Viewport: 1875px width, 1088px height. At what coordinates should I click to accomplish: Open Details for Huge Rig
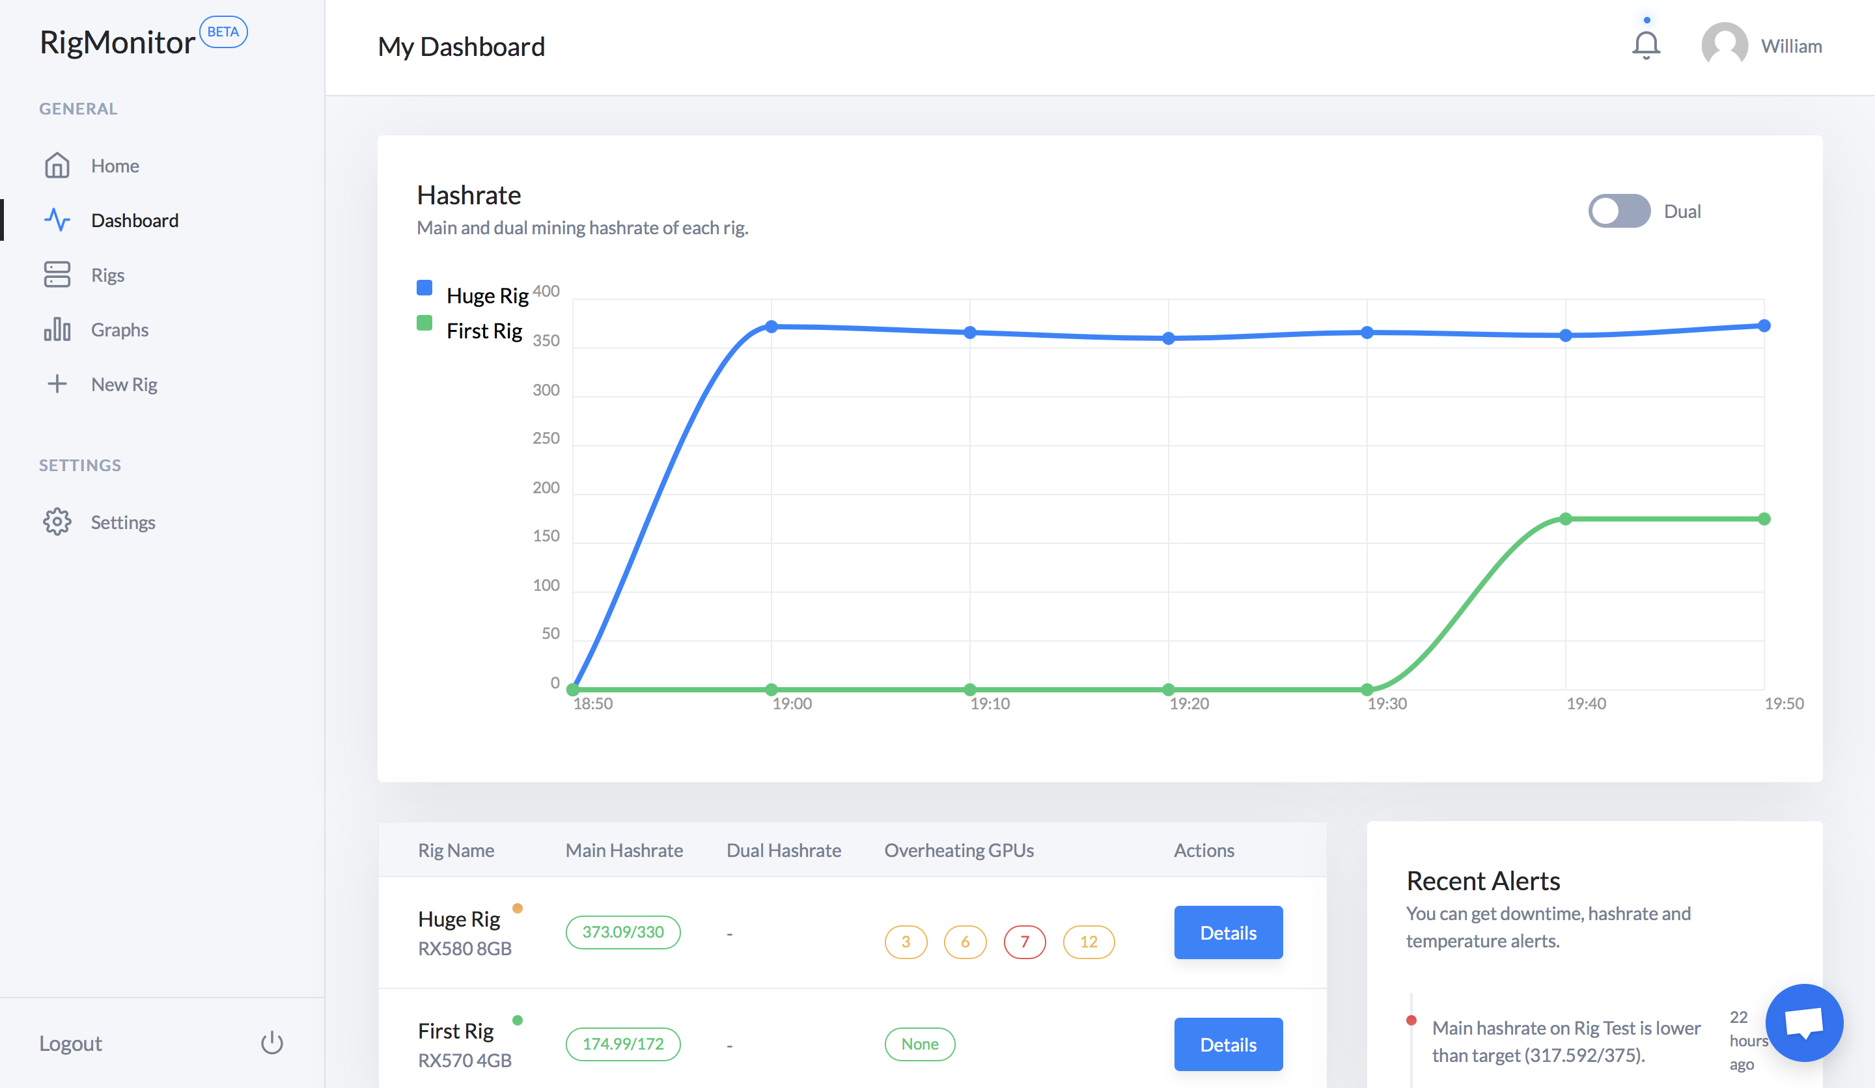(x=1228, y=932)
